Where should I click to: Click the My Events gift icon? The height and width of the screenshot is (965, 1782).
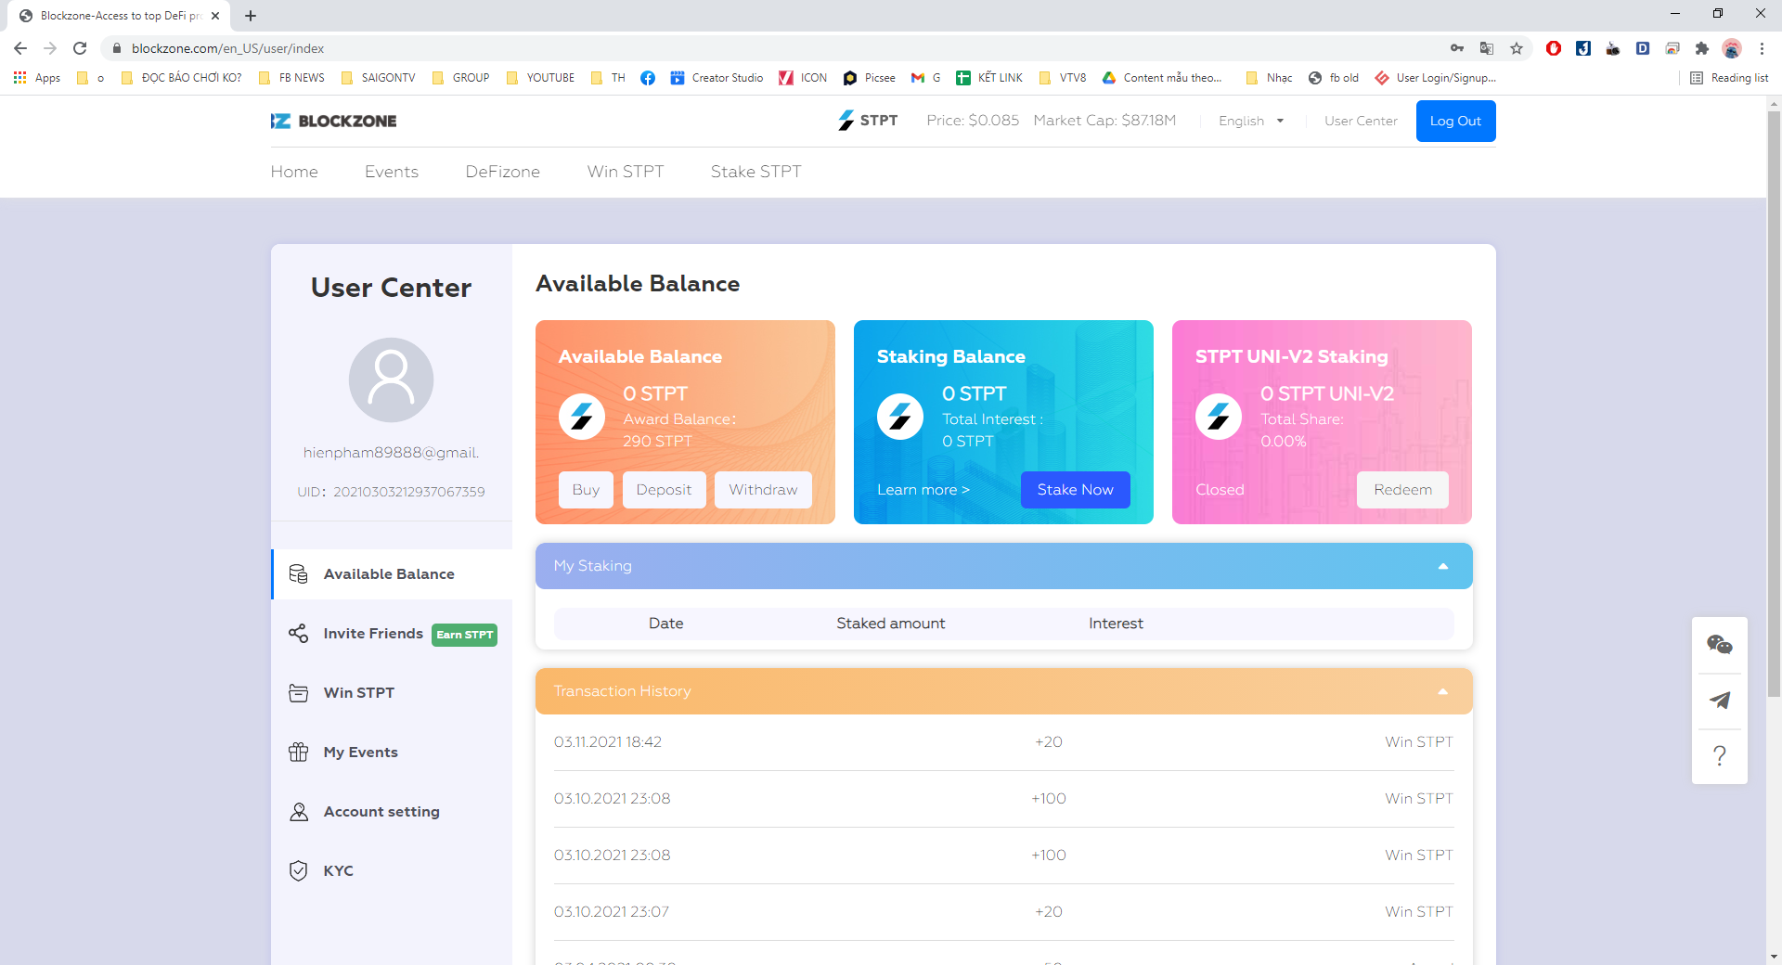pos(298,753)
